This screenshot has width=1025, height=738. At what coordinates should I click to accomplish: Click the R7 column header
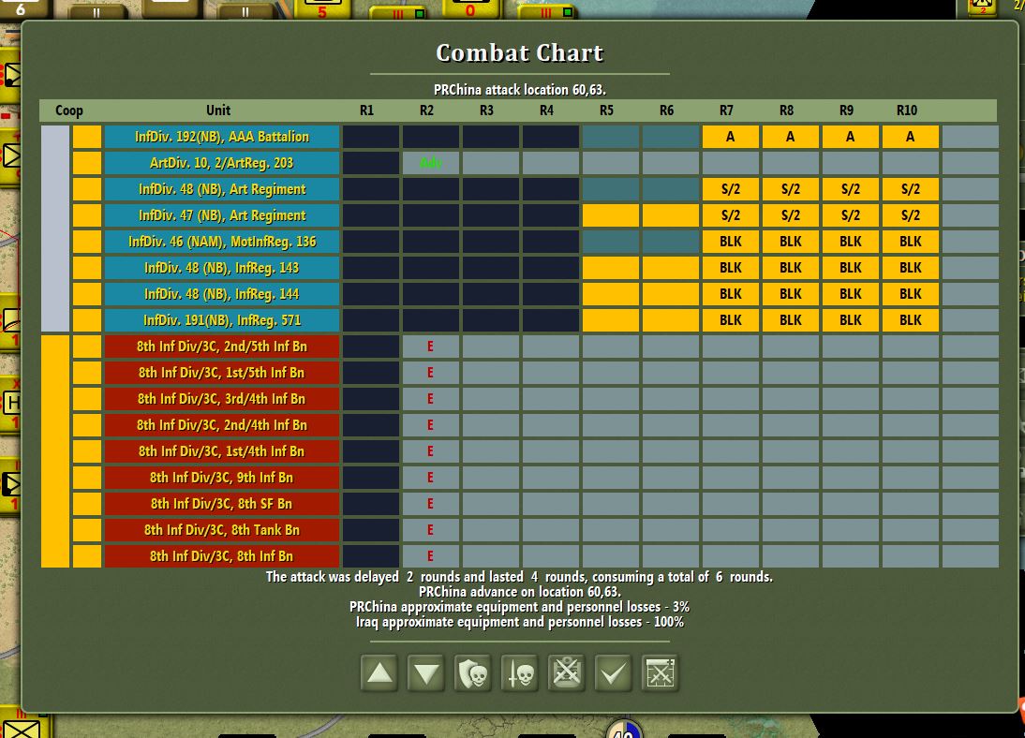click(x=726, y=111)
